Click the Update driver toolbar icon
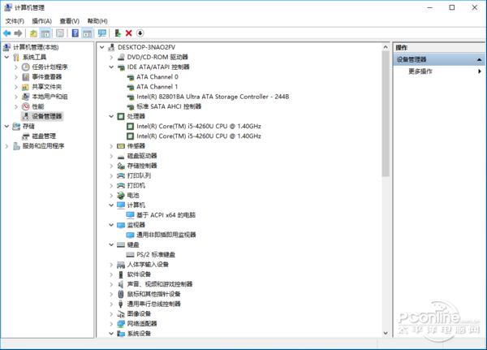Viewport: 487px width, 350px height. [x=118, y=33]
